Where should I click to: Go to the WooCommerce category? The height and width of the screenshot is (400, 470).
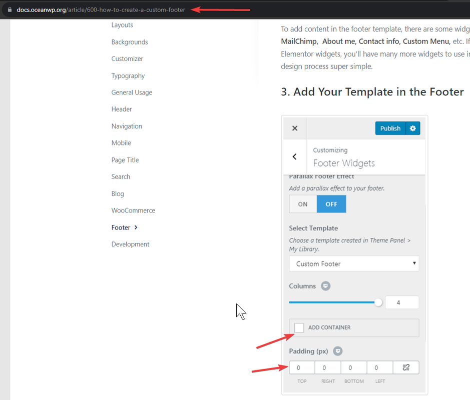point(133,210)
